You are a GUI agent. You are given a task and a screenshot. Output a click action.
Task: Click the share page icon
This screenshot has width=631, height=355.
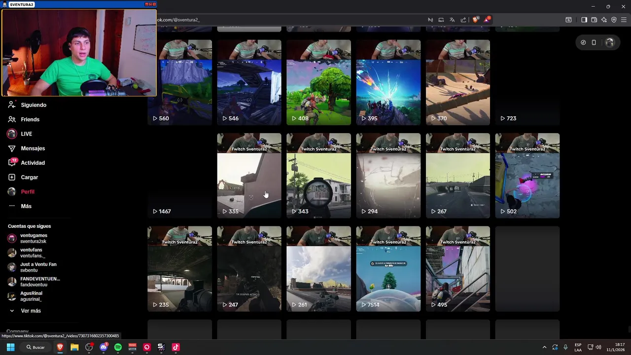[x=463, y=20]
